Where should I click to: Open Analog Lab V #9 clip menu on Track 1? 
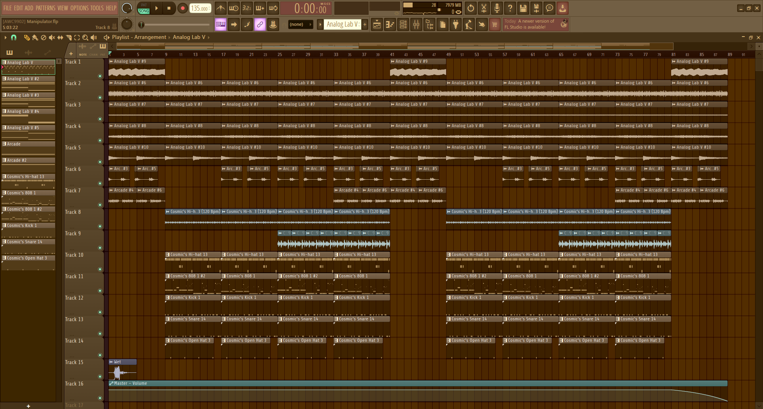click(x=111, y=62)
